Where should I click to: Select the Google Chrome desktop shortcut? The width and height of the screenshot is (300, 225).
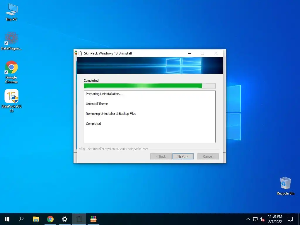click(11, 72)
